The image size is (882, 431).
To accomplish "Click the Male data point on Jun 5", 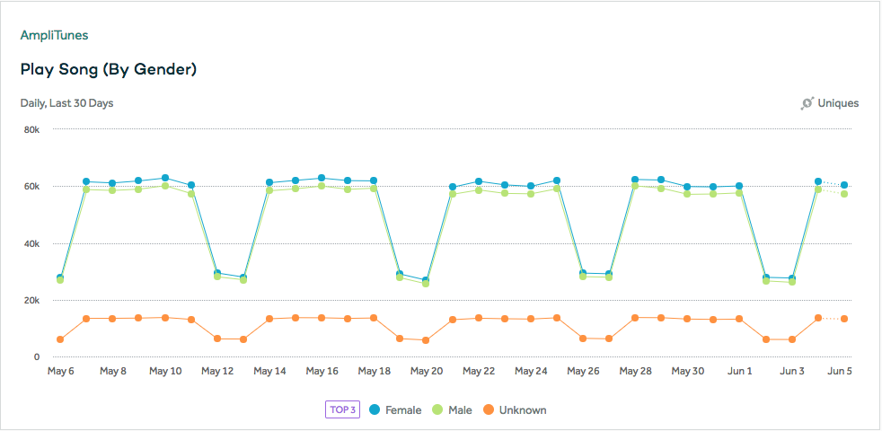I will (x=844, y=194).
